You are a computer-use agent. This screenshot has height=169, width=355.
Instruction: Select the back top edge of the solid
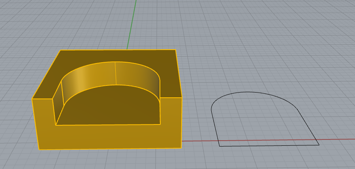(118, 50)
